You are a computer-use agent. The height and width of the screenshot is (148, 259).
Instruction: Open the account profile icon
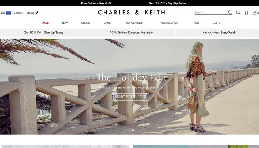click(246, 13)
